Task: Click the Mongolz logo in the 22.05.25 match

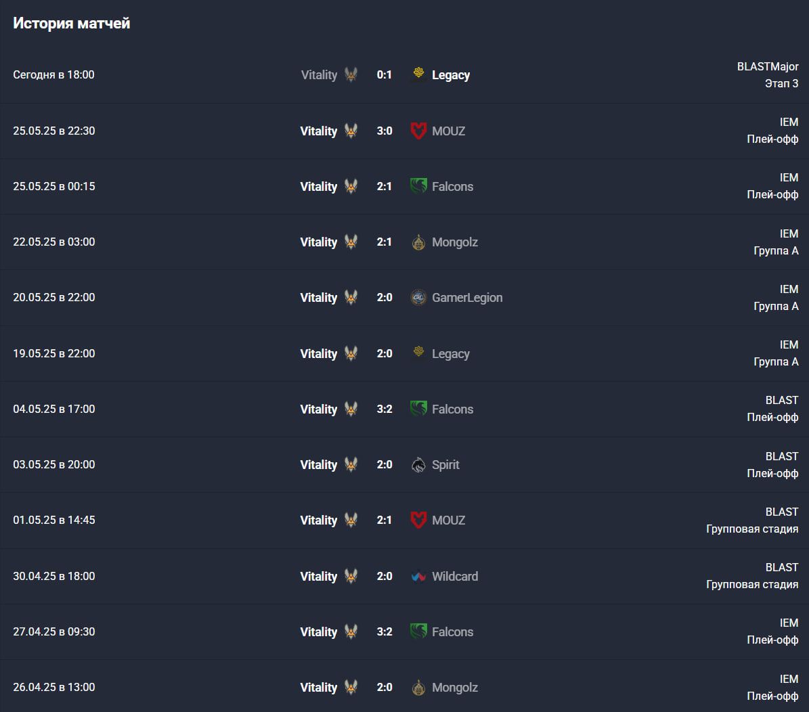Action: (418, 242)
